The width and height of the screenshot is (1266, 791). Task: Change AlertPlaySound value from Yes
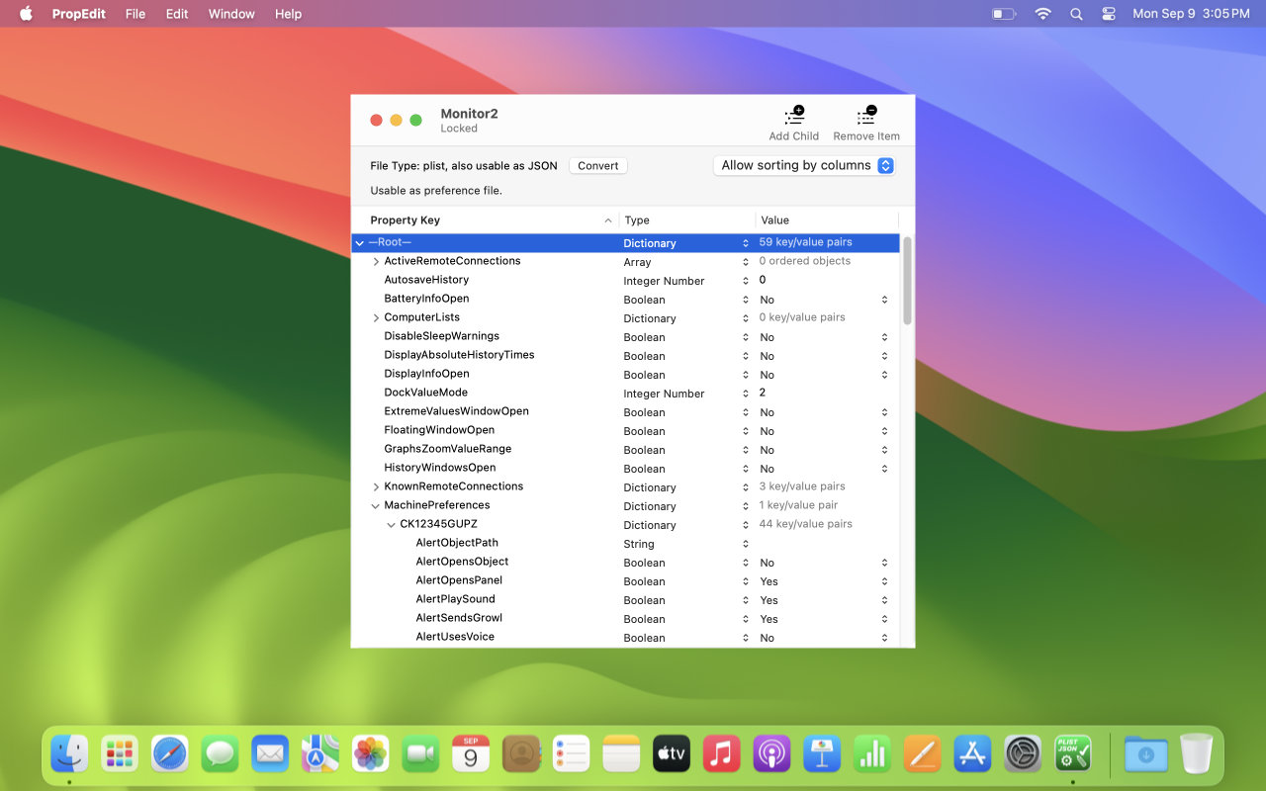tap(823, 600)
